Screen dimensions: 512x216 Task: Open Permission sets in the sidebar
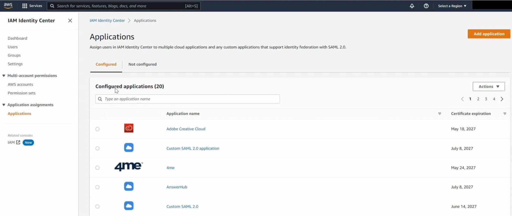[22, 93]
